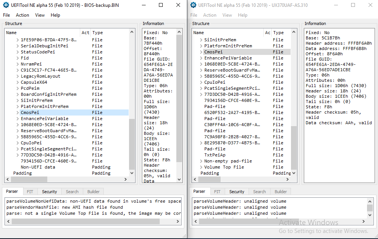Expand Fid node in BIOS-backup.BIN tree
This screenshot has width=378, height=239.
point(17,58)
